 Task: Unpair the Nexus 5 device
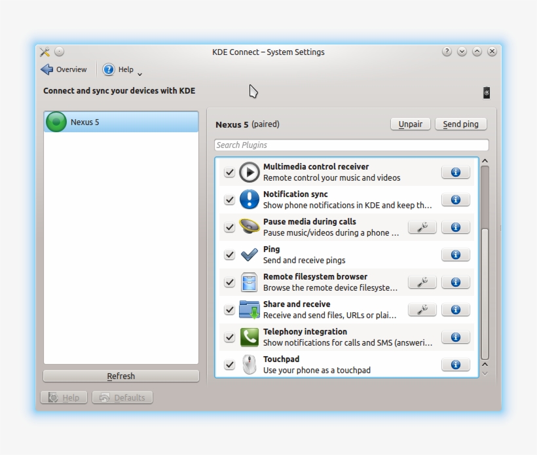pos(411,124)
